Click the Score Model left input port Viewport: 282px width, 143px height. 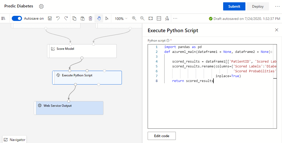pos(70,44)
